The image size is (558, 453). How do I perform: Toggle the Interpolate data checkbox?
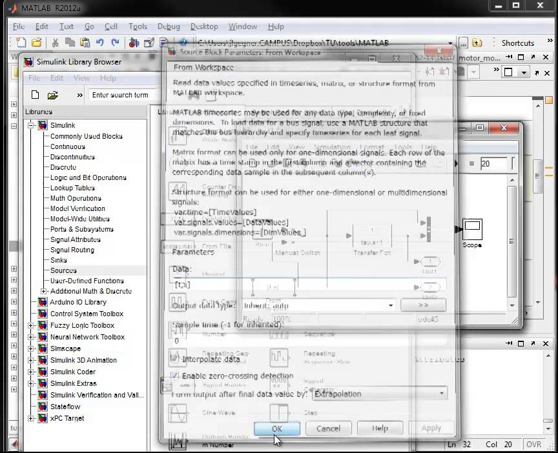tap(174, 358)
